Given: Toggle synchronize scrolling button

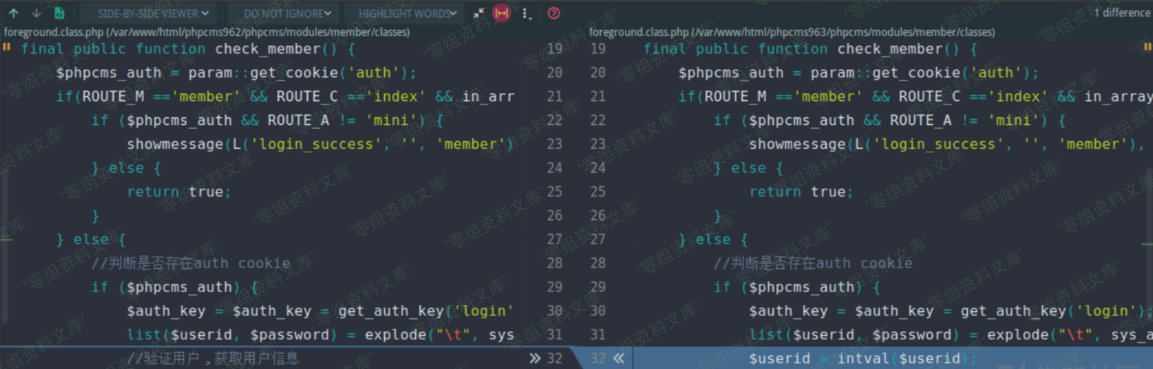Looking at the screenshot, I should (x=501, y=13).
